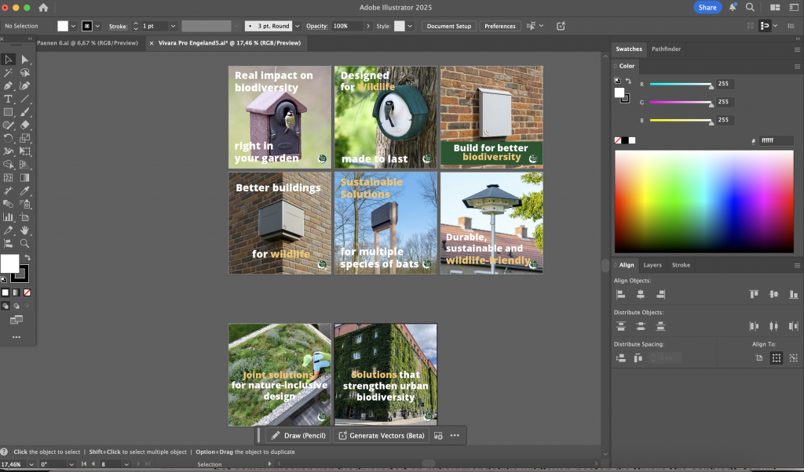Switch to the Layers tab
This screenshot has height=472, width=804.
tap(652, 265)
